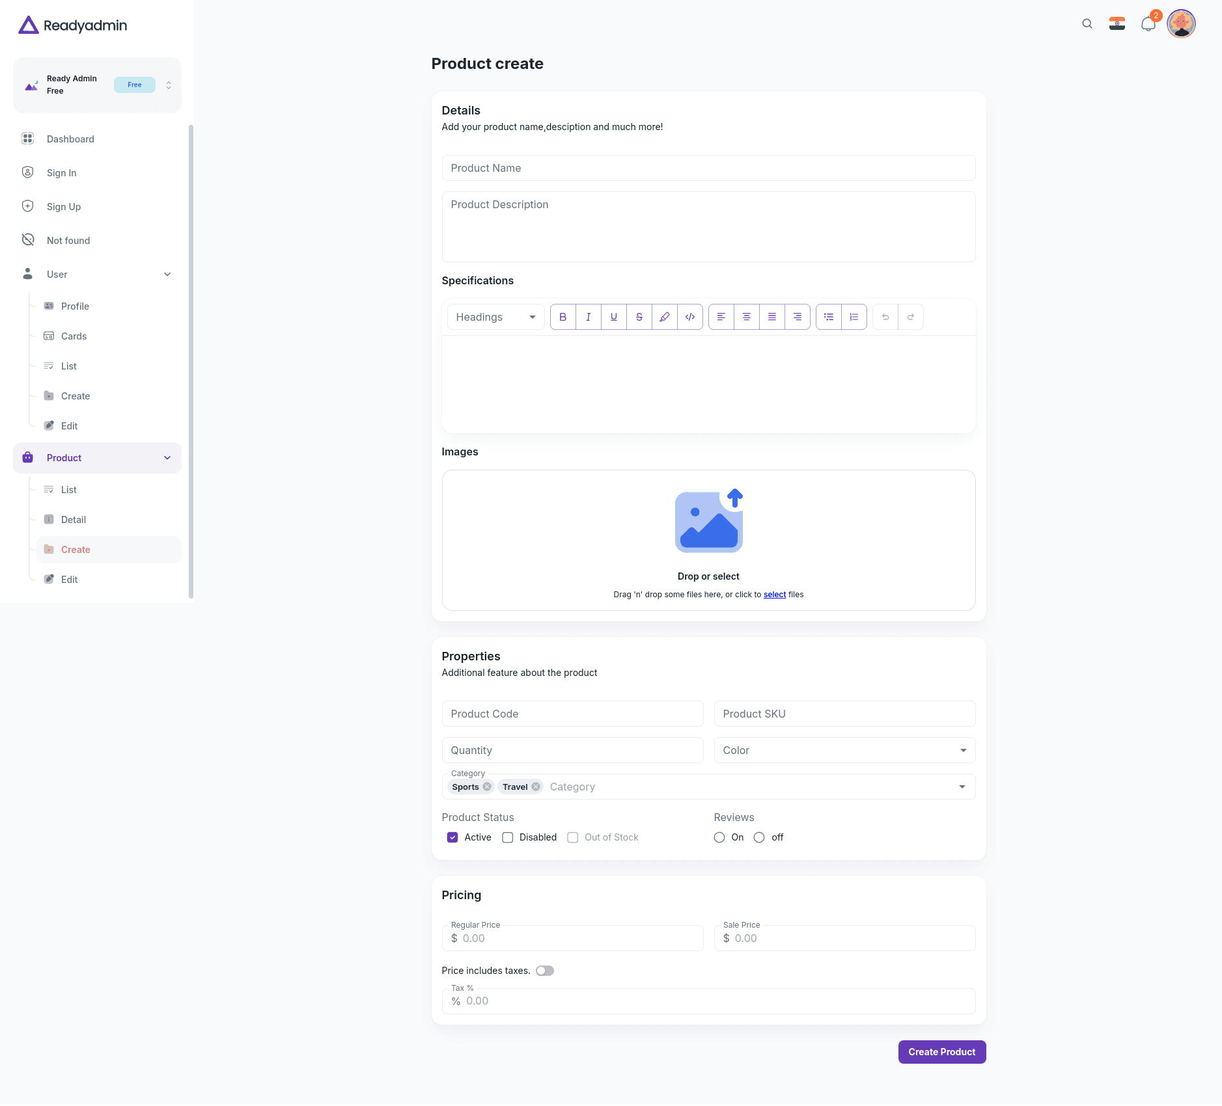
Task: Open Cards under the User menu
Action: coord(74,336)
